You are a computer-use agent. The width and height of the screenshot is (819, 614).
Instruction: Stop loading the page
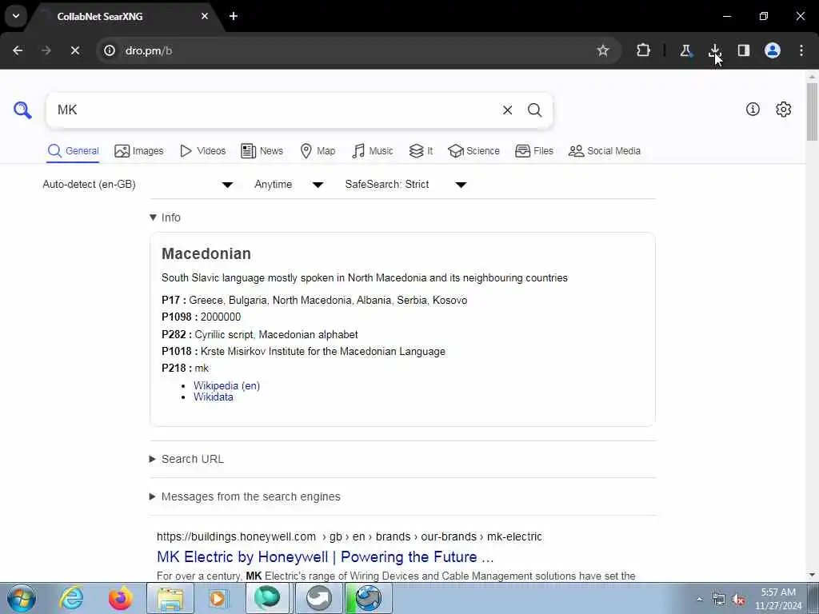[x=74, y=50]
